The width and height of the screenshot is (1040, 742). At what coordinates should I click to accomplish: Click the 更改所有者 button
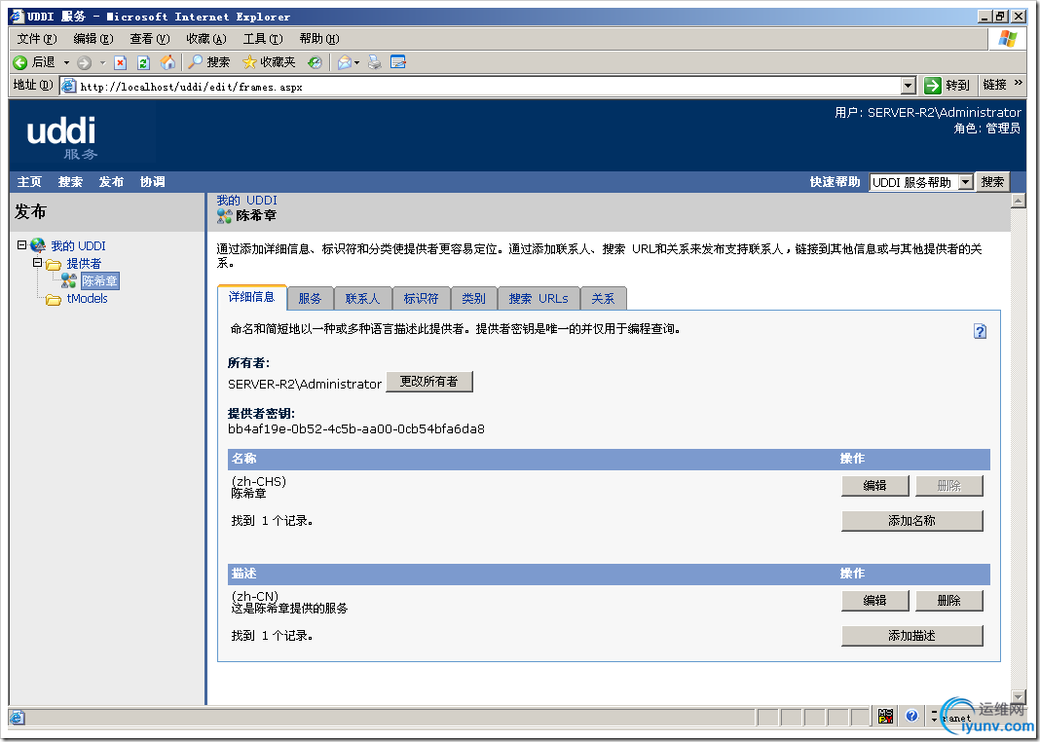point(429,382)
